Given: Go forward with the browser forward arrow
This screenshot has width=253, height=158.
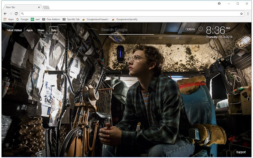Looking at the screenshot, I should point(11,14).
